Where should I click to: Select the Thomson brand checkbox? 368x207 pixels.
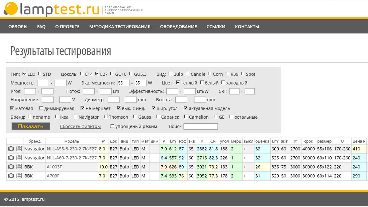coord(106,116)
